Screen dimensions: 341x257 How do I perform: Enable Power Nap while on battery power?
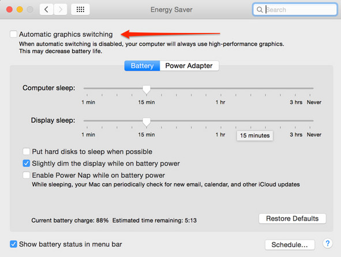(x=27, y=175)
